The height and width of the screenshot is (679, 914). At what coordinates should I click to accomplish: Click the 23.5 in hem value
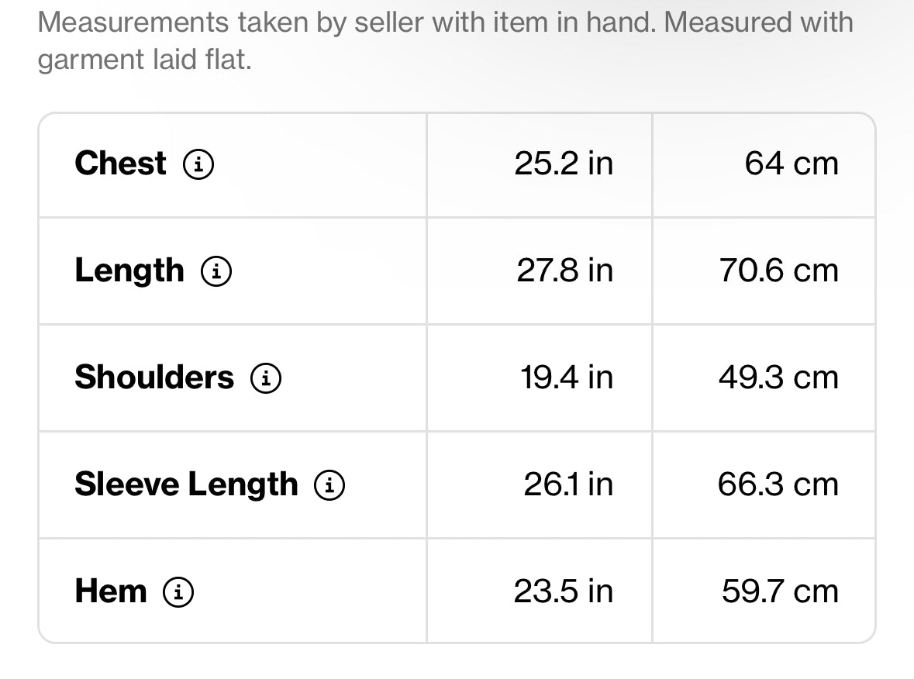point(564,591)
